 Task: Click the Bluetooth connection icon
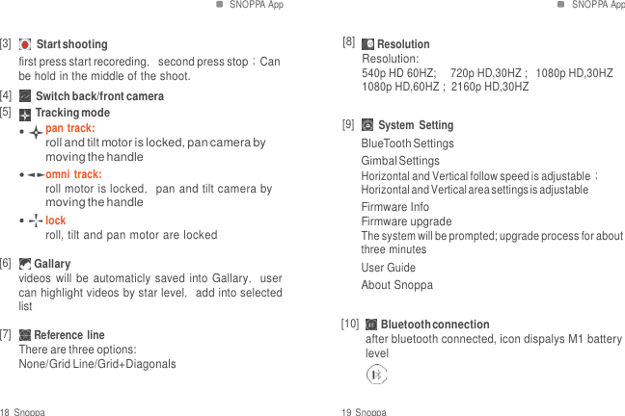coord(371,325)
